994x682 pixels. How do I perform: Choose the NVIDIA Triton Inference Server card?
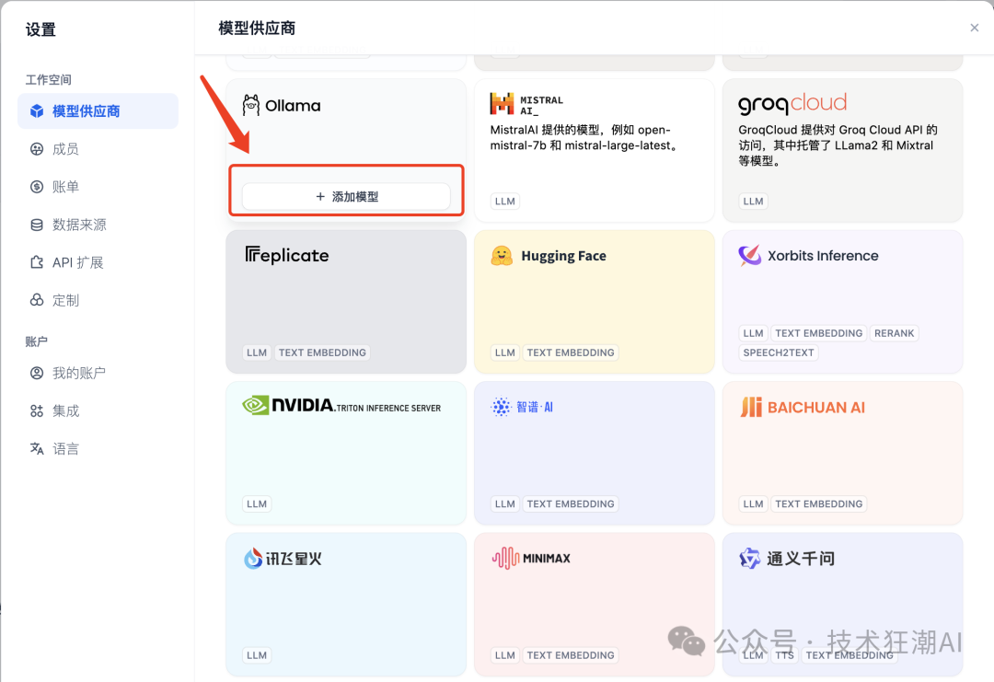coord(345,453)
